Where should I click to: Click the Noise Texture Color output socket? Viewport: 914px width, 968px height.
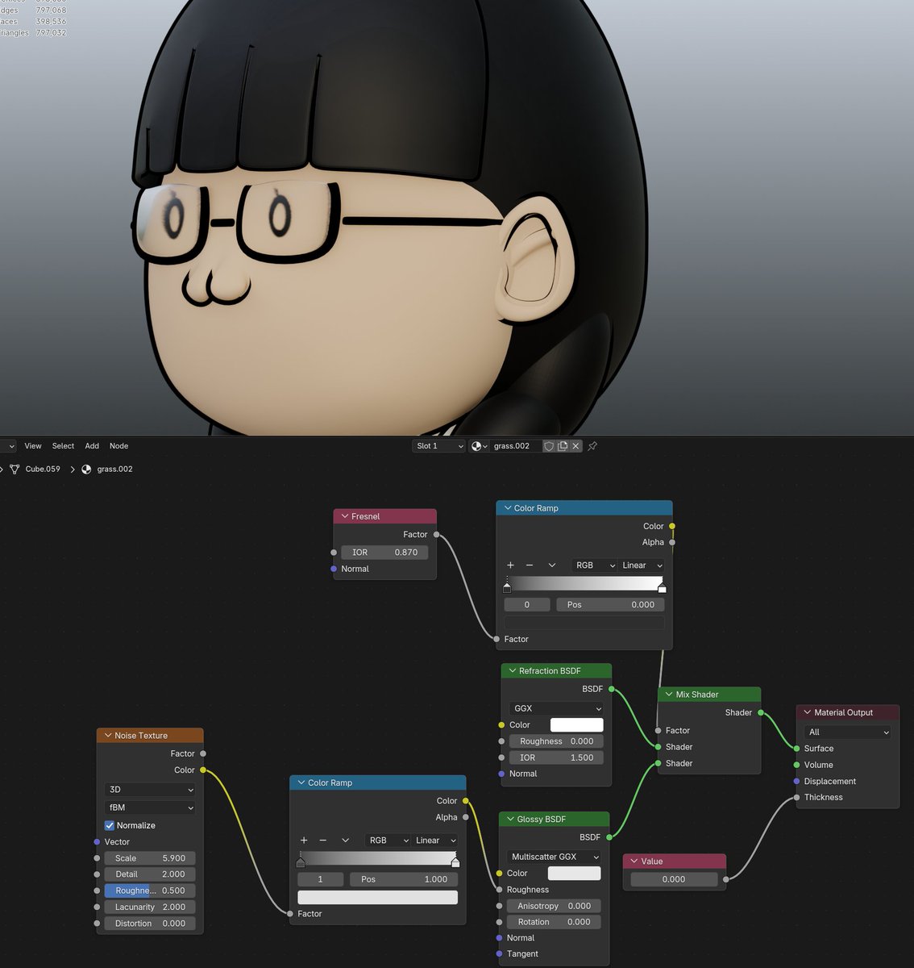click(202, 770)
